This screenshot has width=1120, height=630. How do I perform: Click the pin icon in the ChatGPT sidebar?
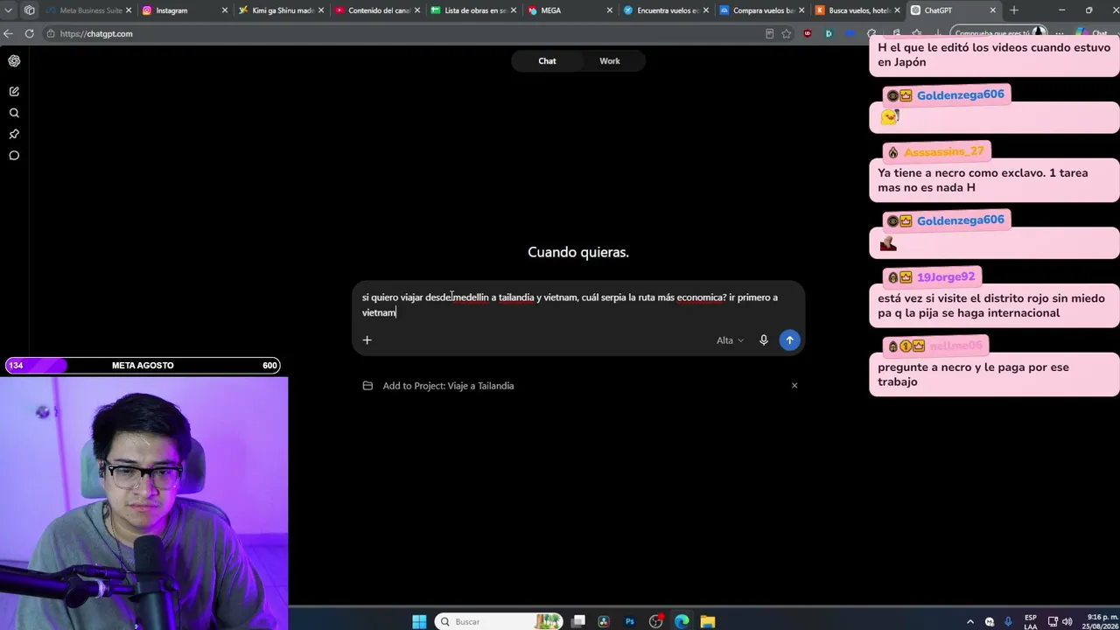click(x=14, y=134)
